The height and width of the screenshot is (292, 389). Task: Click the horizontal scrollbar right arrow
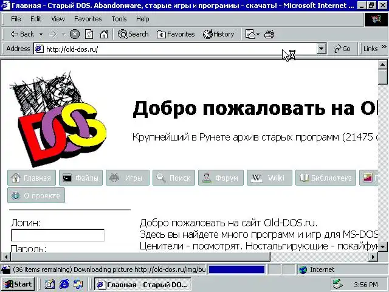click(x=373, y=257)
